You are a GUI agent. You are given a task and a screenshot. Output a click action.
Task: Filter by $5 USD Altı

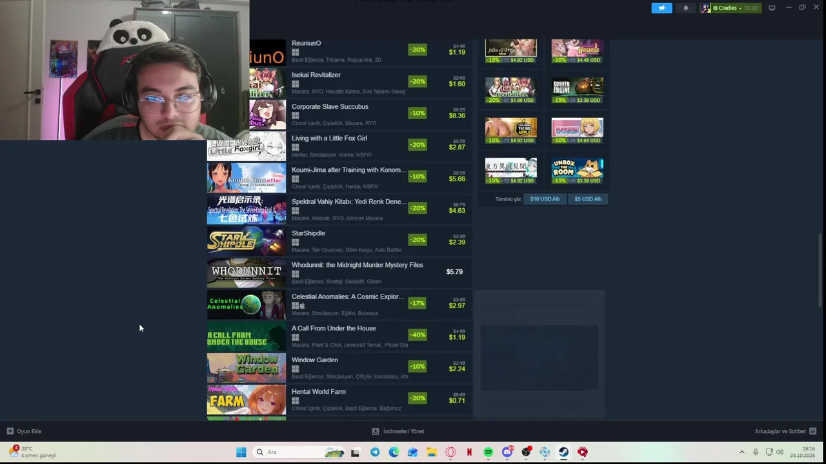[588, 199]
